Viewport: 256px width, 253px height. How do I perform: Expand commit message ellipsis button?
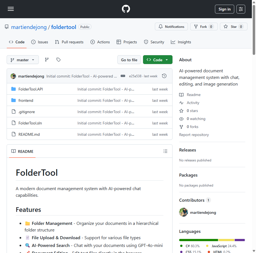point(123,76)
